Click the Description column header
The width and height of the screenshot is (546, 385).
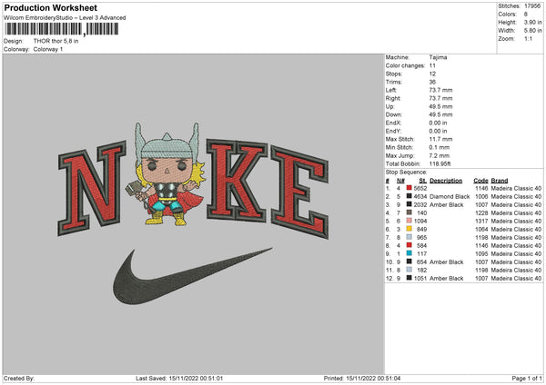click(x=446, y=181)
